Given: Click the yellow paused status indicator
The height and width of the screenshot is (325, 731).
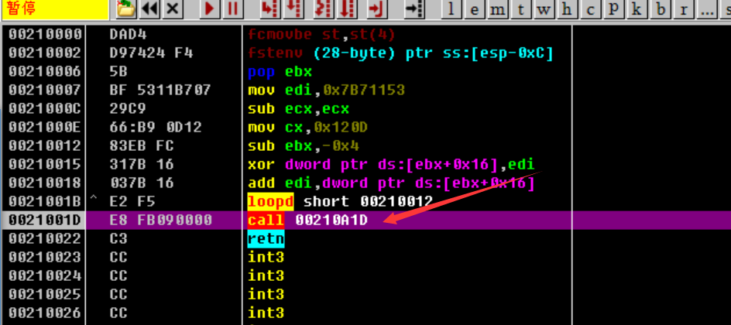Looking at the screenshot, I should tap(55, 9).
